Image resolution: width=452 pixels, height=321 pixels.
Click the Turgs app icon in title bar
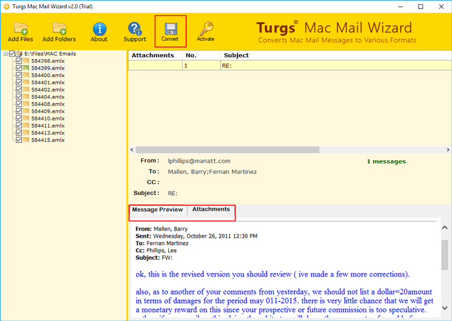tap(7, 7)
